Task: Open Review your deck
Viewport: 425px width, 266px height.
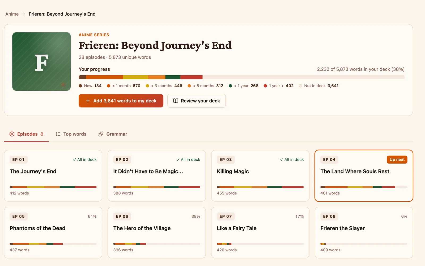Action: (x=197, y=101)
